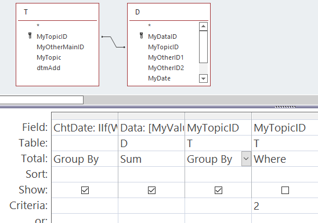Click the title bar of table T

click(x=57, y=12)
